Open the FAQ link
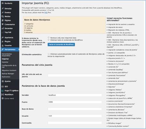 [46, 13]
